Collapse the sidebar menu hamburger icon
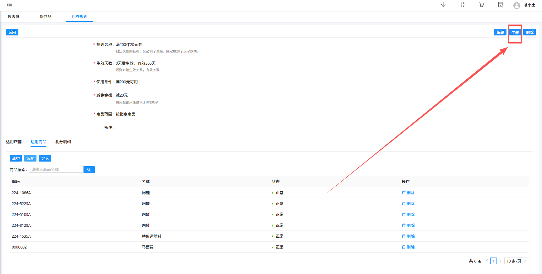542x274 pixels. [9, 5]
